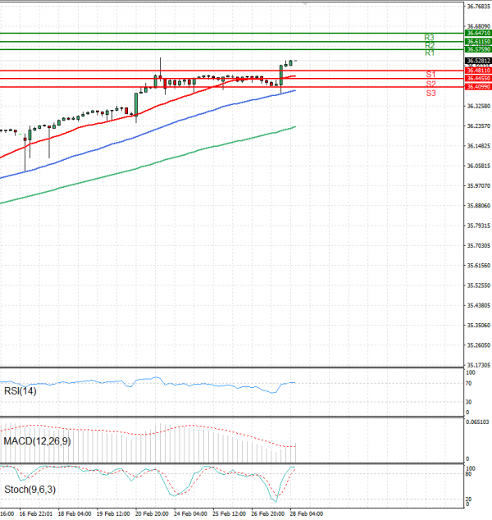Select the S3 support level label
Viewport: 492px width, 520px height.
point(430,94)
